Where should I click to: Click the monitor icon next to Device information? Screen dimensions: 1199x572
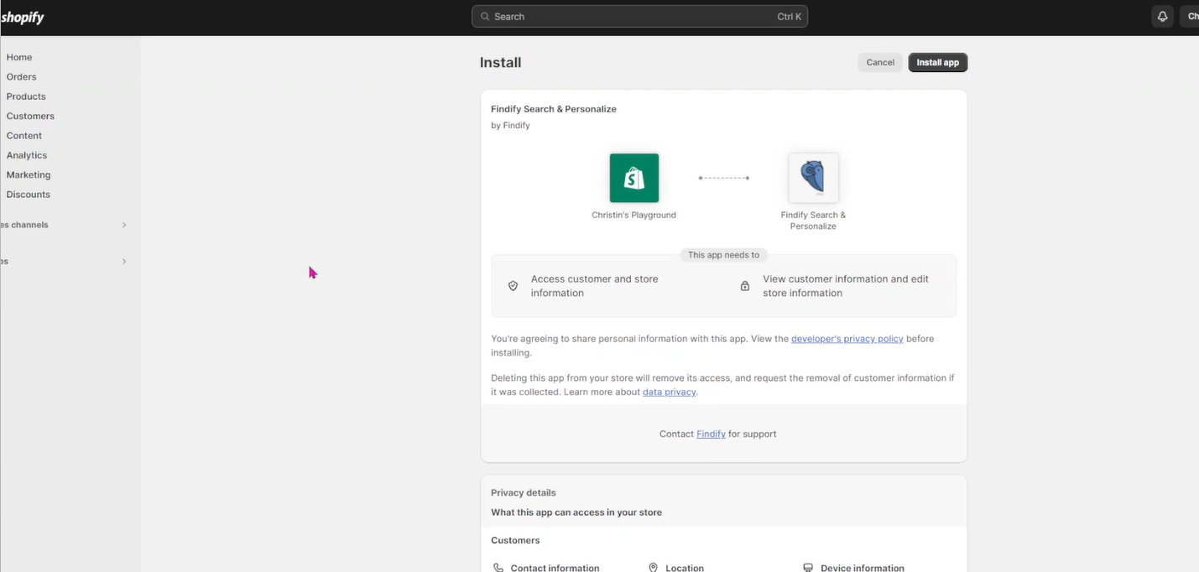pyautogui.click(x=808, y=568)
